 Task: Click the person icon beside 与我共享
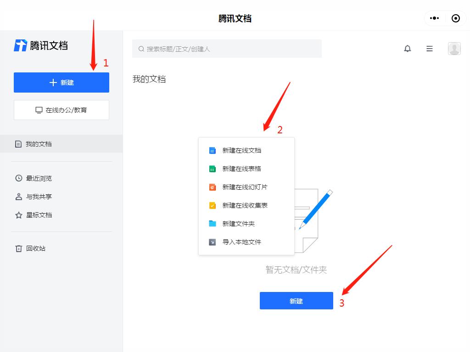click(x=18, y=197)
